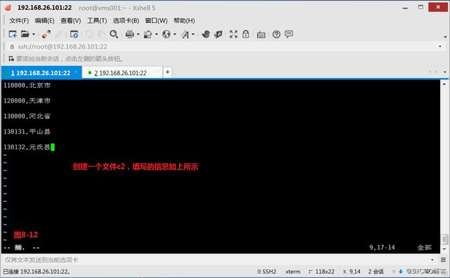
Task: Click the greyed Disconnect icon
Action: click(x=59, y=34)
